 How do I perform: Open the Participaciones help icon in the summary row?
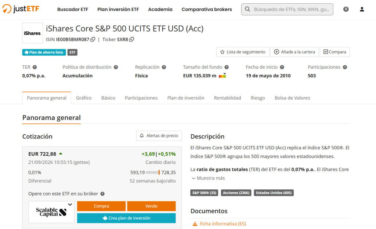click(345, 67)
